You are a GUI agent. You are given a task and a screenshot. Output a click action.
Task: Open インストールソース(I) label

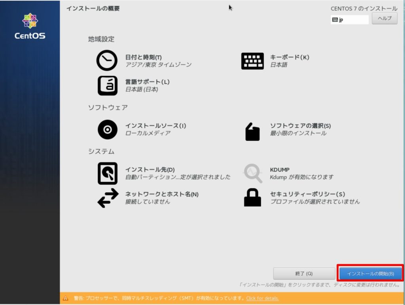tap(155, 125)
